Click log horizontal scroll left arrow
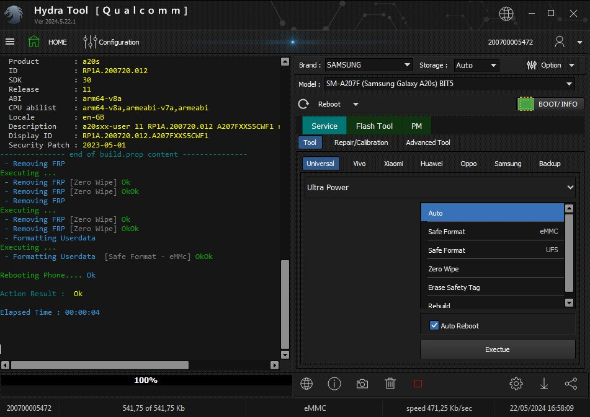The image size is (590, 417). pos(5,365)
